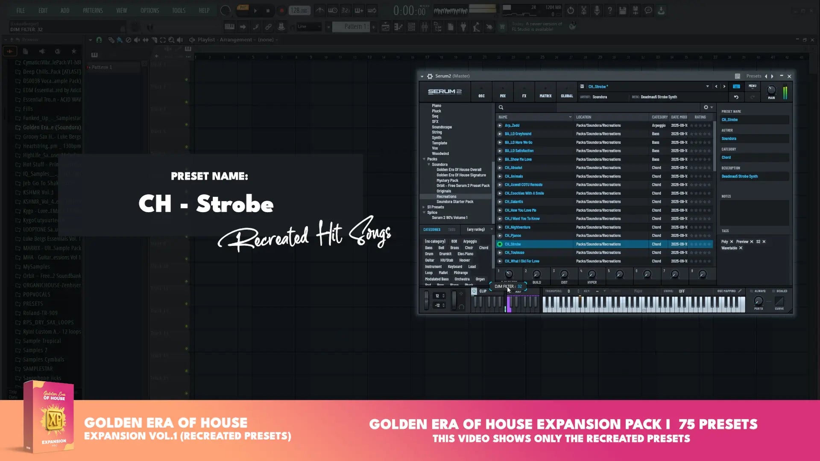Click the FL Studio record button

pos(281,11)
